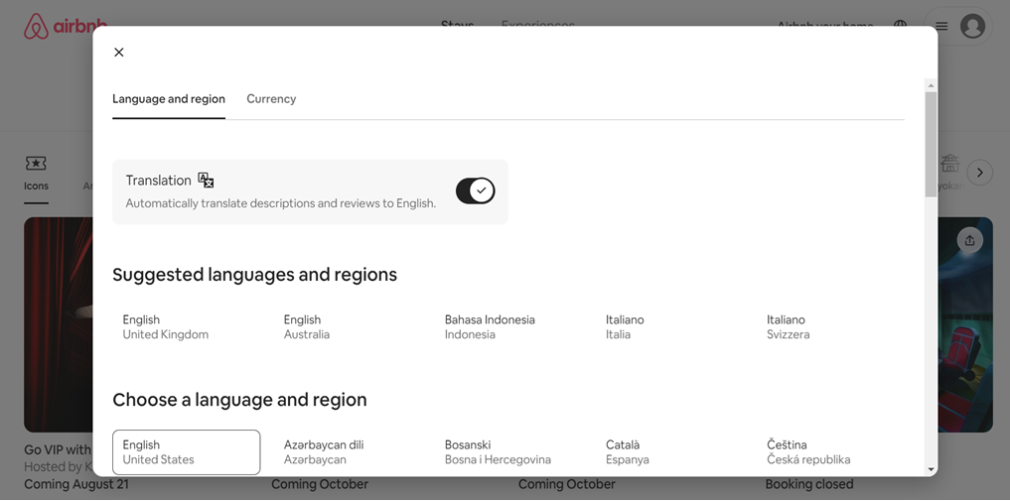Turn off the Translation toggle
1010x501 pixels.
click(476, 191)
